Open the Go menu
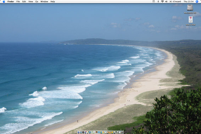The image size is (201, 134). (37, 1)
